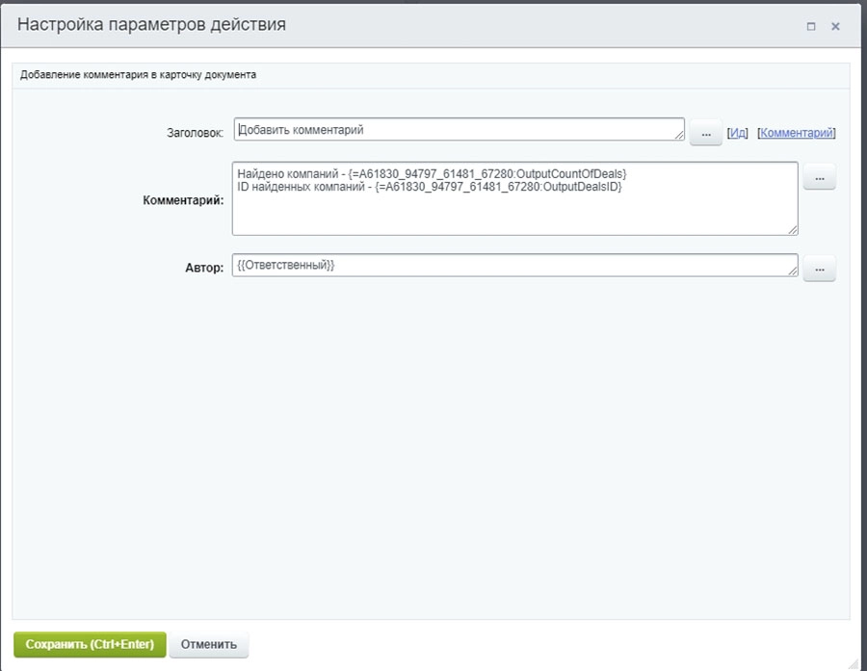
Task: Insert document Ид via the [Ид] link
Action: pyautogui.click(x=738, y=132)
